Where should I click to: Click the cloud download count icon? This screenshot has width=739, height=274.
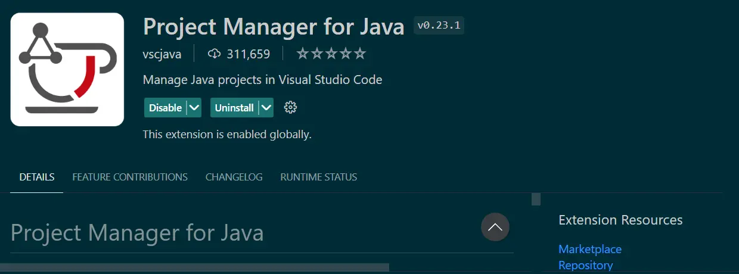(214, 54)
